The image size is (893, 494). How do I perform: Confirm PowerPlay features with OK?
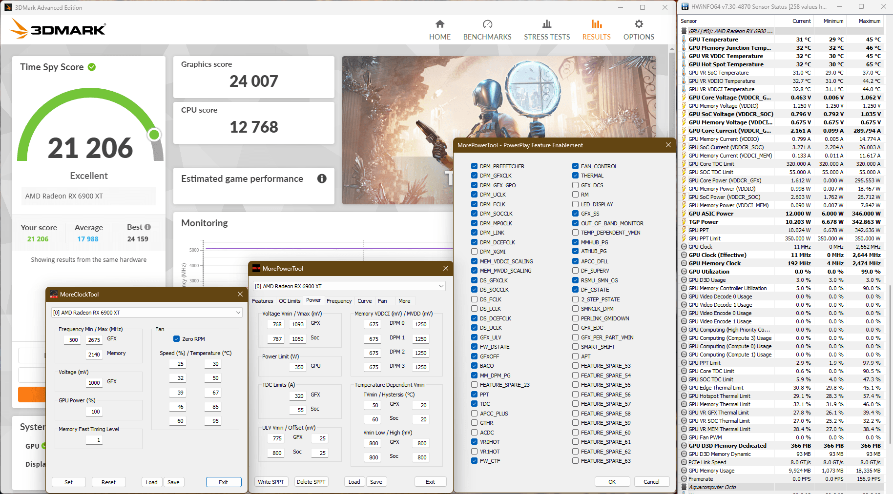612,482
